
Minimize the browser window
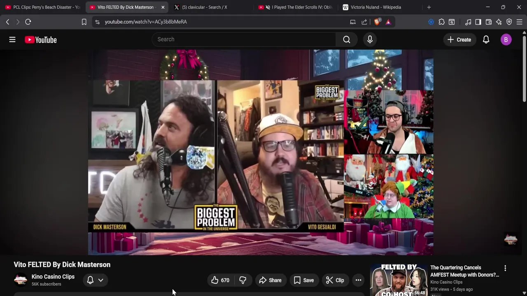tap(487, 7)
